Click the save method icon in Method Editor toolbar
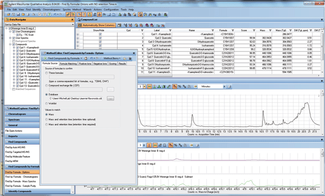325x196 pixels. [130, 58]
